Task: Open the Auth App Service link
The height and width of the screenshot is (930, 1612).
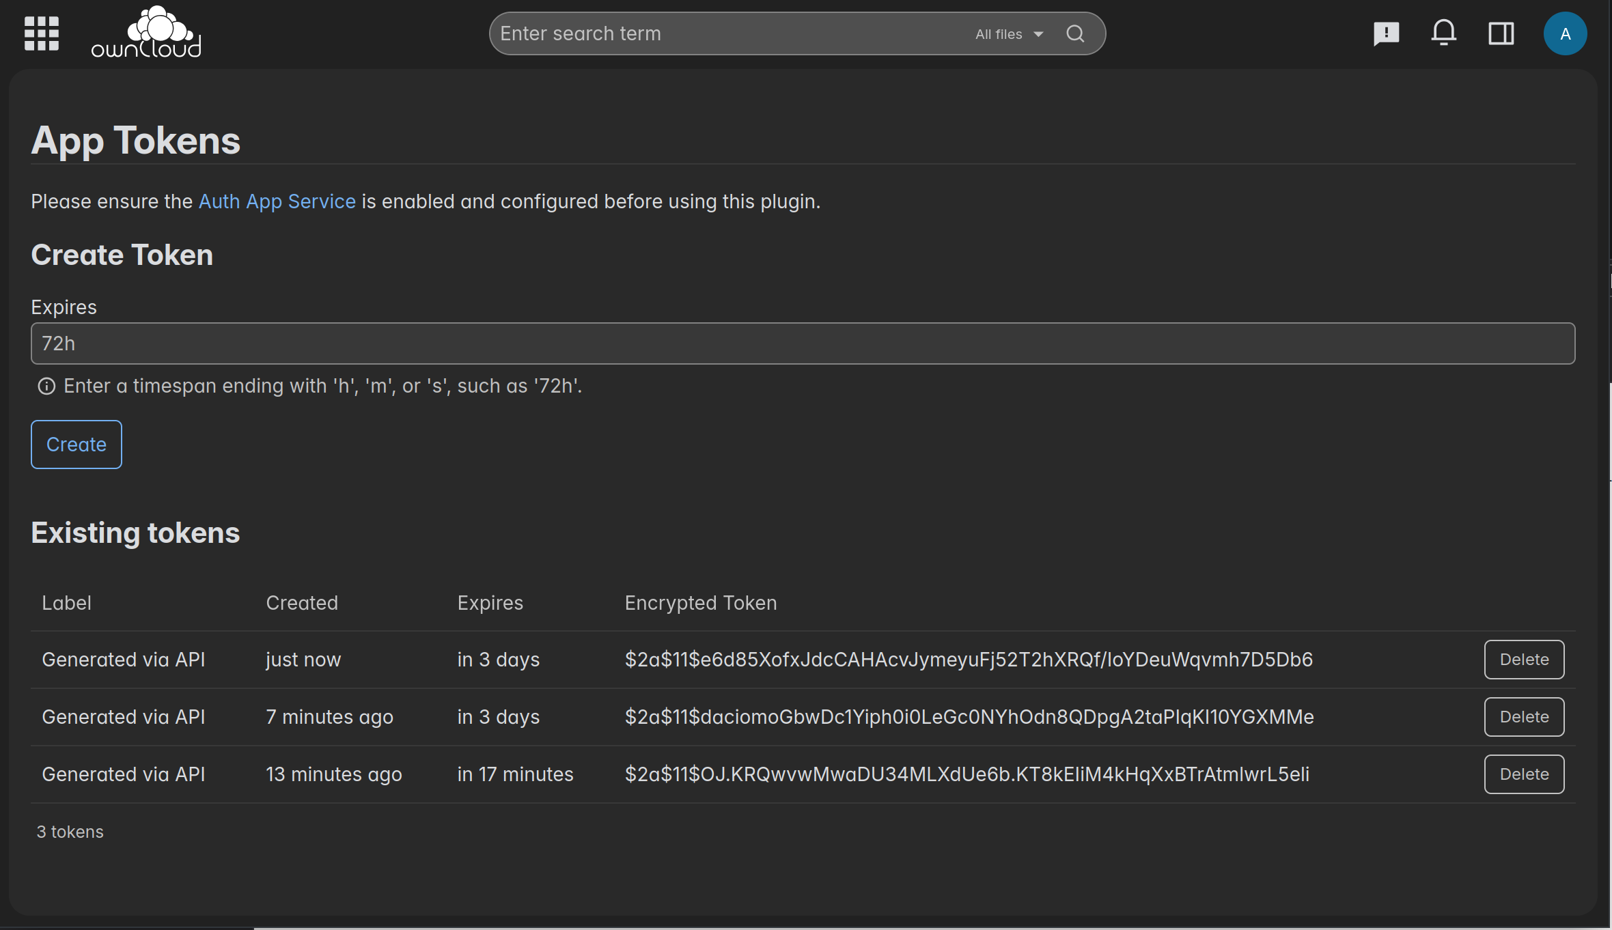Action: 277,201
